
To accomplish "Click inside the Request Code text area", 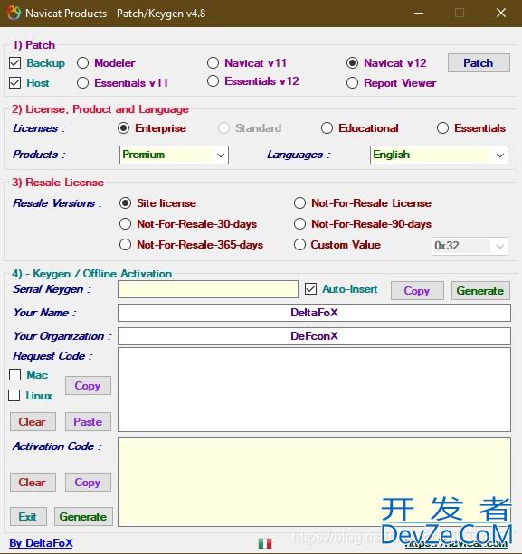I will (x=314, y=390).
